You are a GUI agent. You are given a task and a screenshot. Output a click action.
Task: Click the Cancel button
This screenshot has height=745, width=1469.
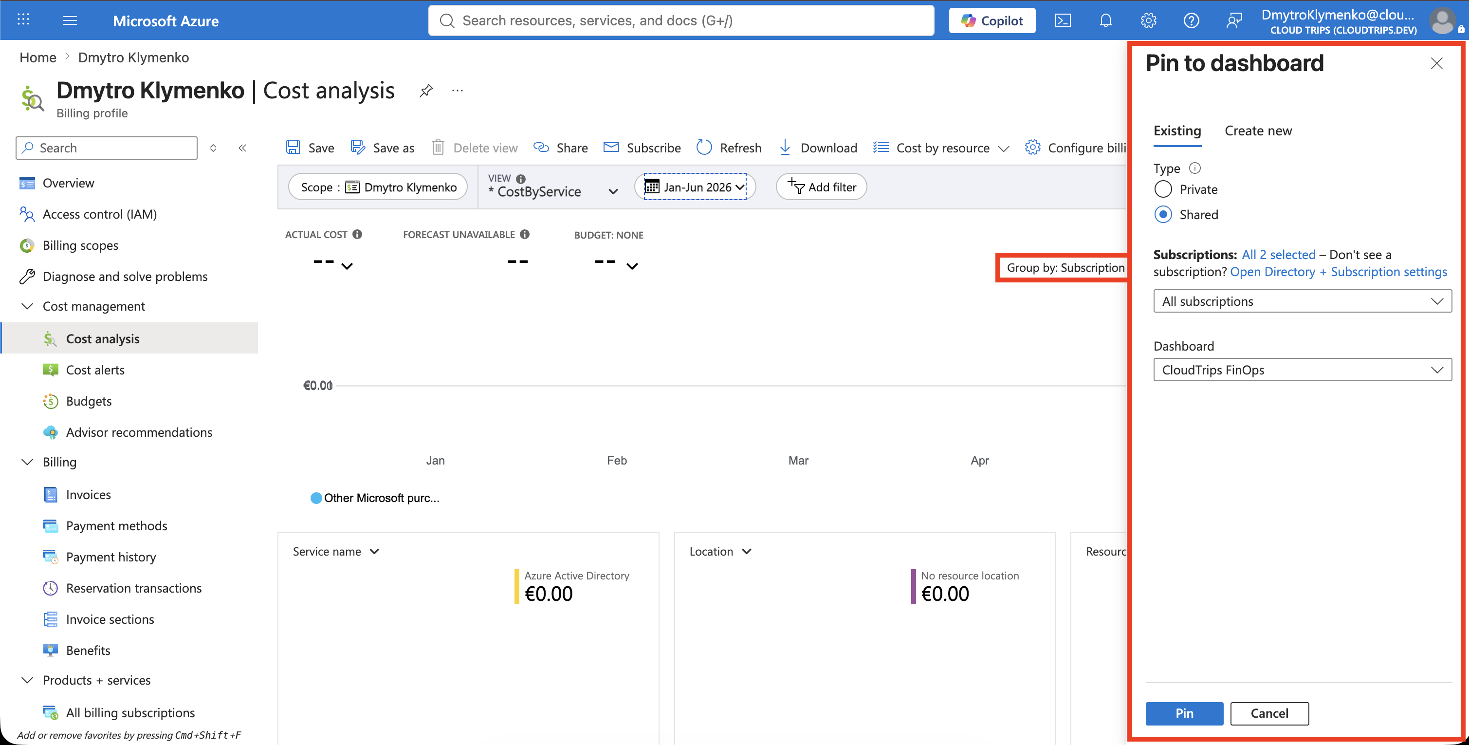(1269, 713)
